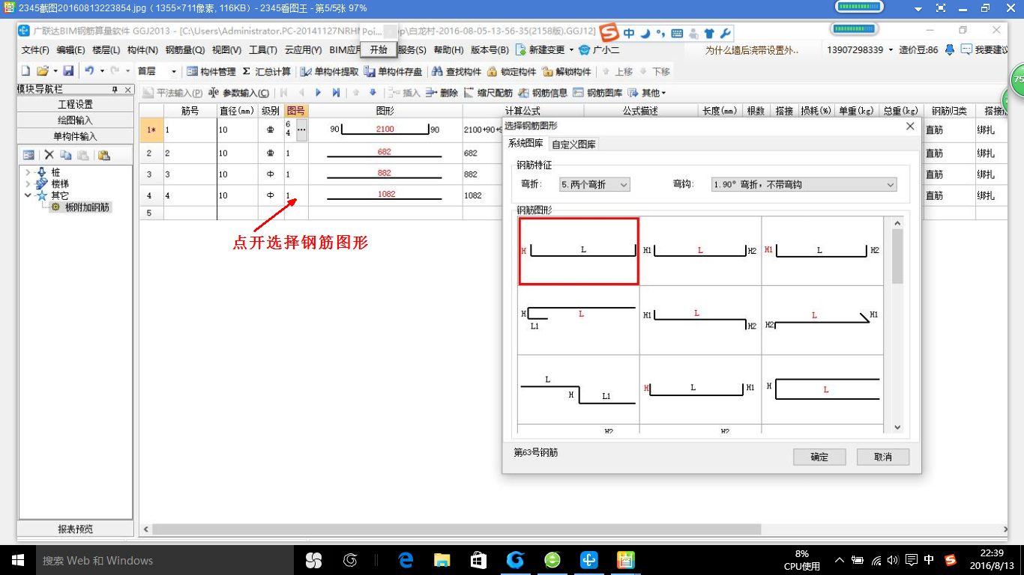
Task: Open the 首层 floor dropdown
Action: coord(174,72)
